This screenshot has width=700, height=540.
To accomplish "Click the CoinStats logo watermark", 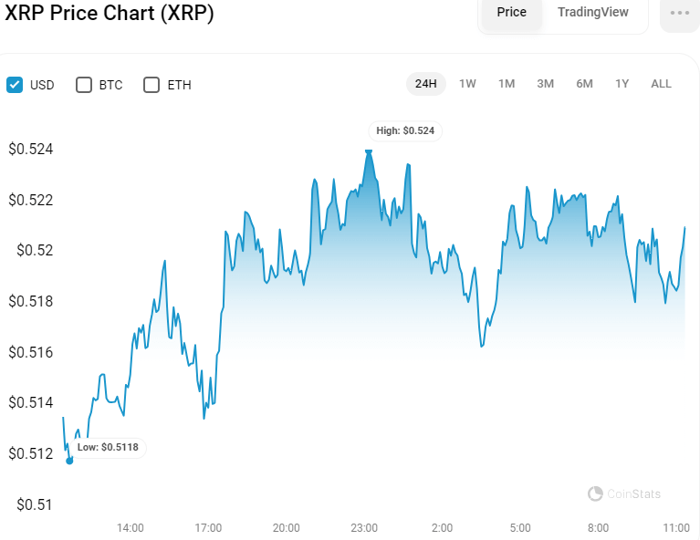I will click(624, 493).
